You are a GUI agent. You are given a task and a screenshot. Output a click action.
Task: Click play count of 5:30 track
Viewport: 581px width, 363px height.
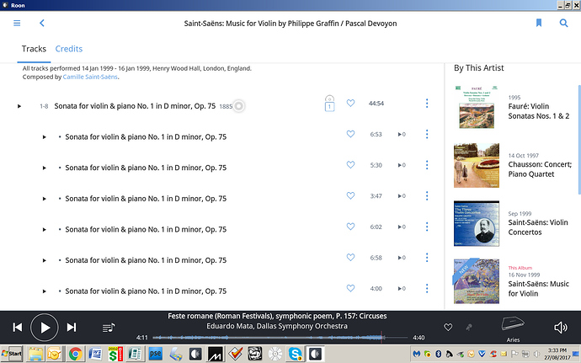point(402,165)
